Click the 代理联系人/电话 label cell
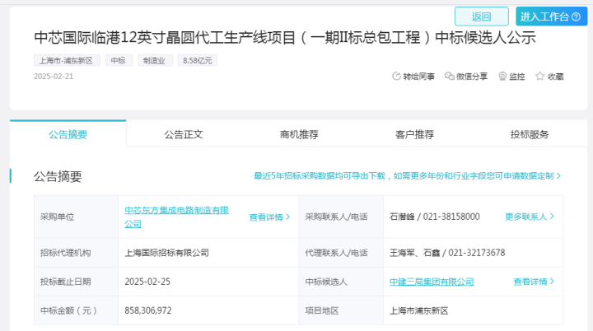The height and width of the screenshot is (331, 593). click(341, 253)
